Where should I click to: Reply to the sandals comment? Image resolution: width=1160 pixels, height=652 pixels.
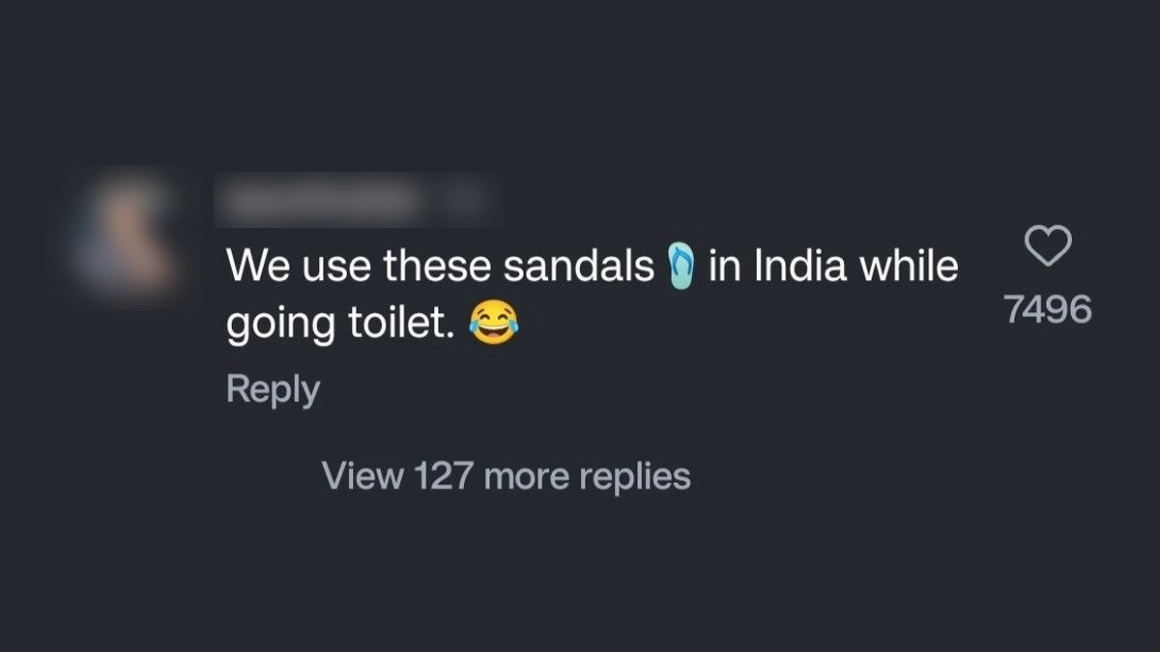click(x=273, y=389)
